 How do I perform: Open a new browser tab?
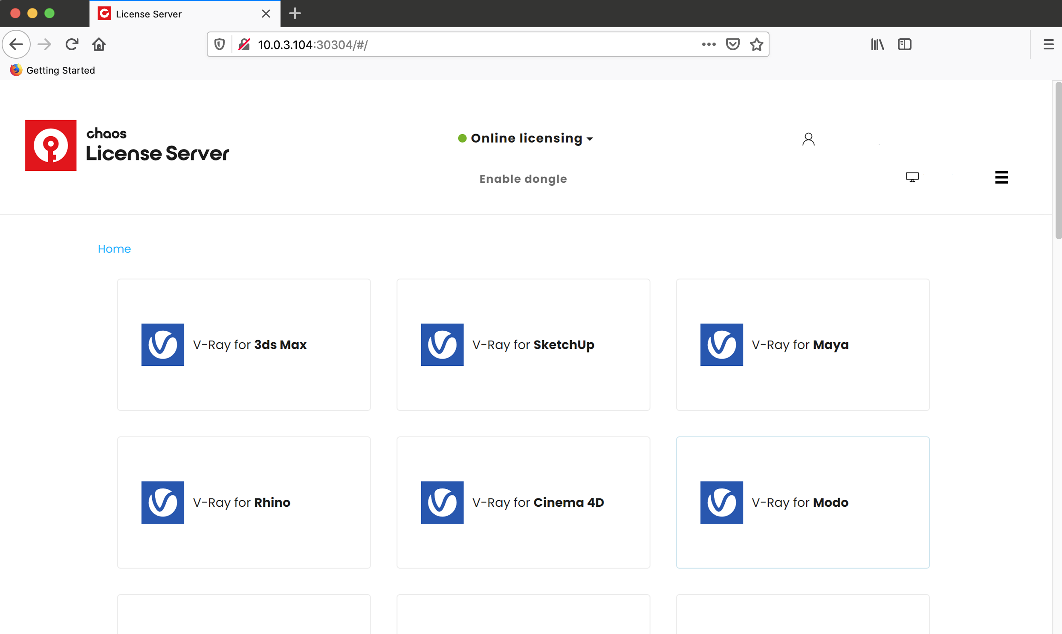point(295,14)
